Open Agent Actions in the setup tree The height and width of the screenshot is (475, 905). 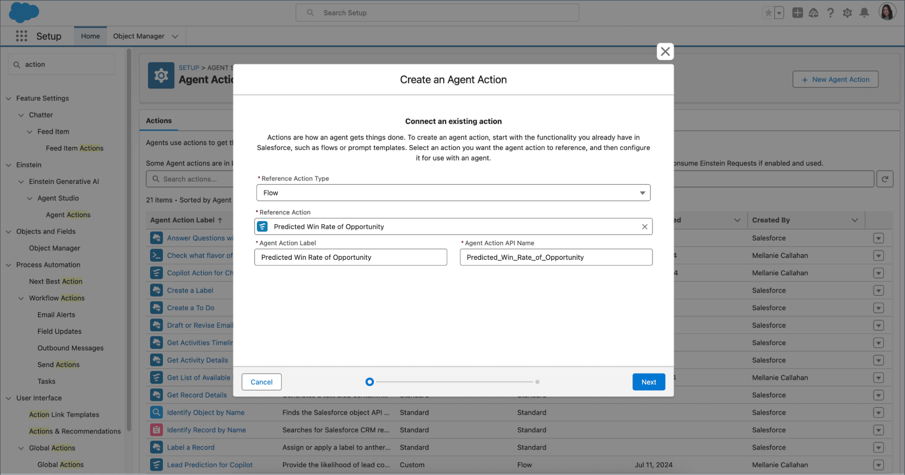coord(68,215)
